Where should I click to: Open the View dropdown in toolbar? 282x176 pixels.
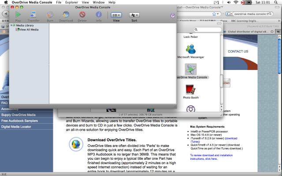(x=116, y=15)
